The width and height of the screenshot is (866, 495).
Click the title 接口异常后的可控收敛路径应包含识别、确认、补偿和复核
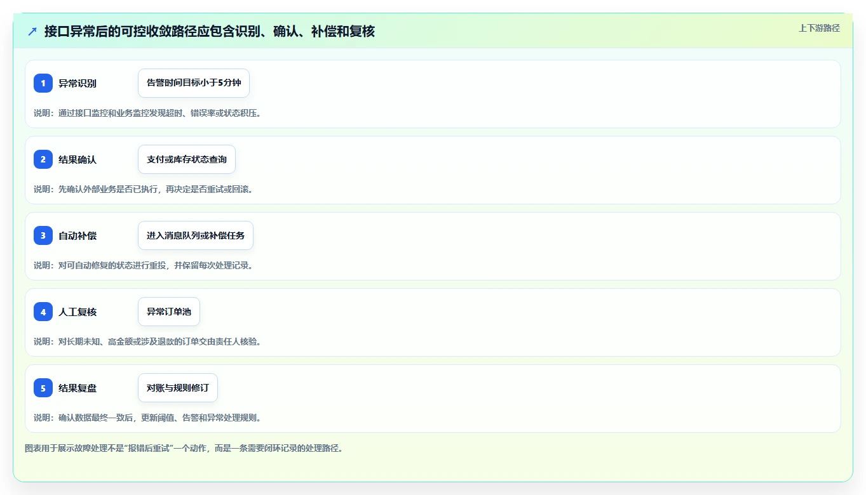(x=210, y=31)
